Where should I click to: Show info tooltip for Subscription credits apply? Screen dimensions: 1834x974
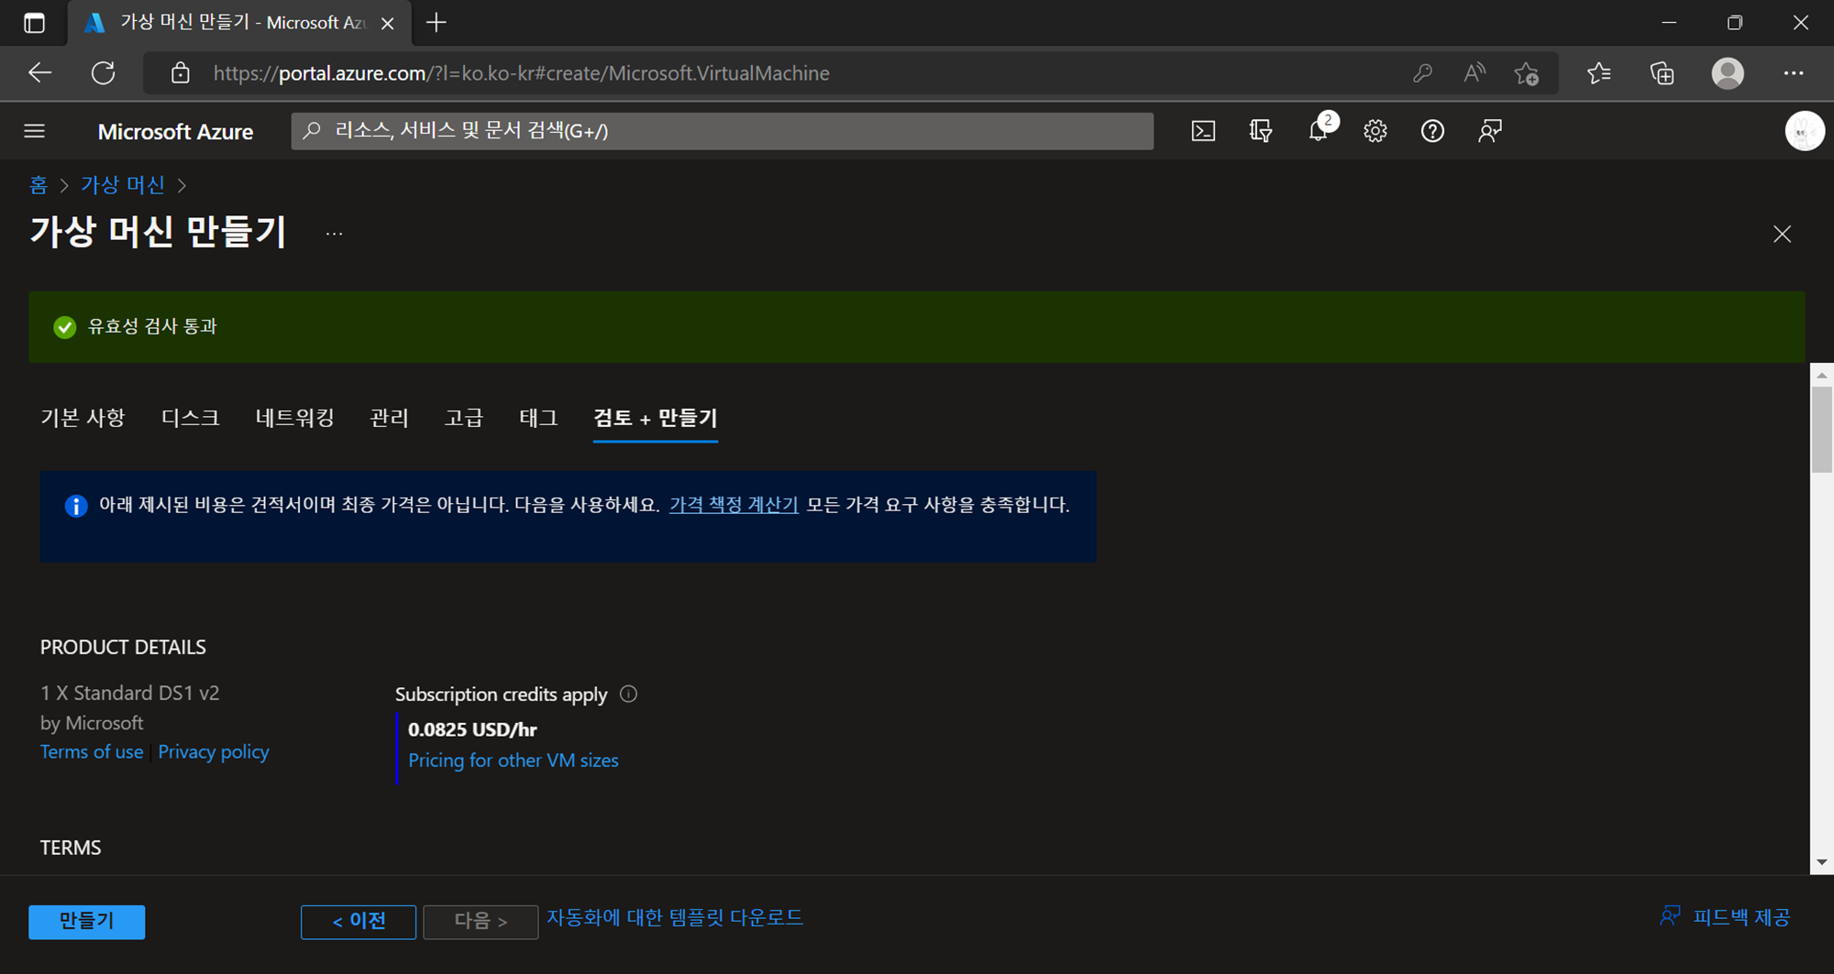pos(628,694)
